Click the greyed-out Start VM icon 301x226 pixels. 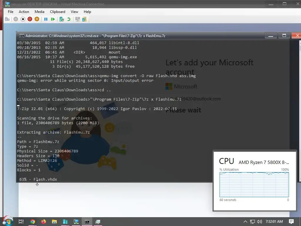[16, 19]
